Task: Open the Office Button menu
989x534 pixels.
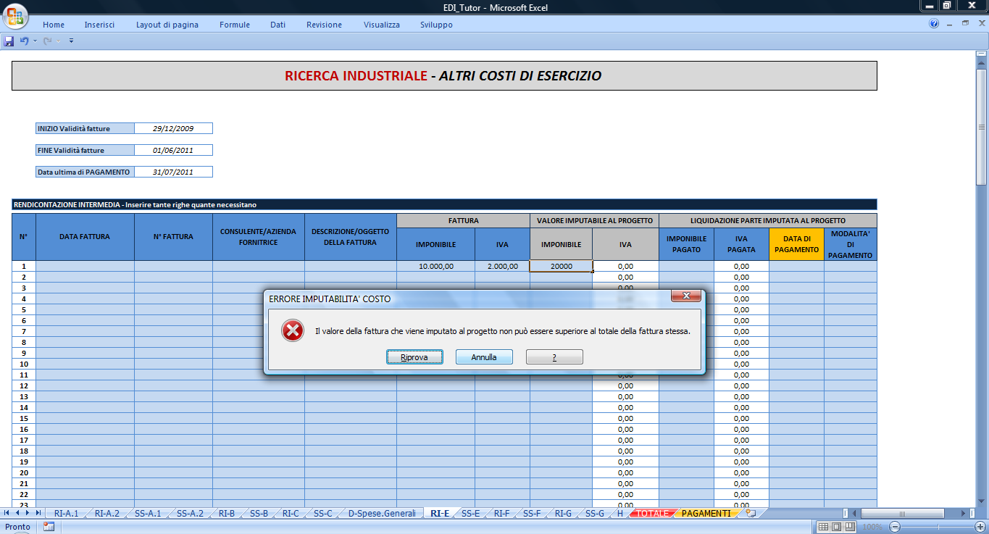Action: pyautogui.click(x=14, y=16)
